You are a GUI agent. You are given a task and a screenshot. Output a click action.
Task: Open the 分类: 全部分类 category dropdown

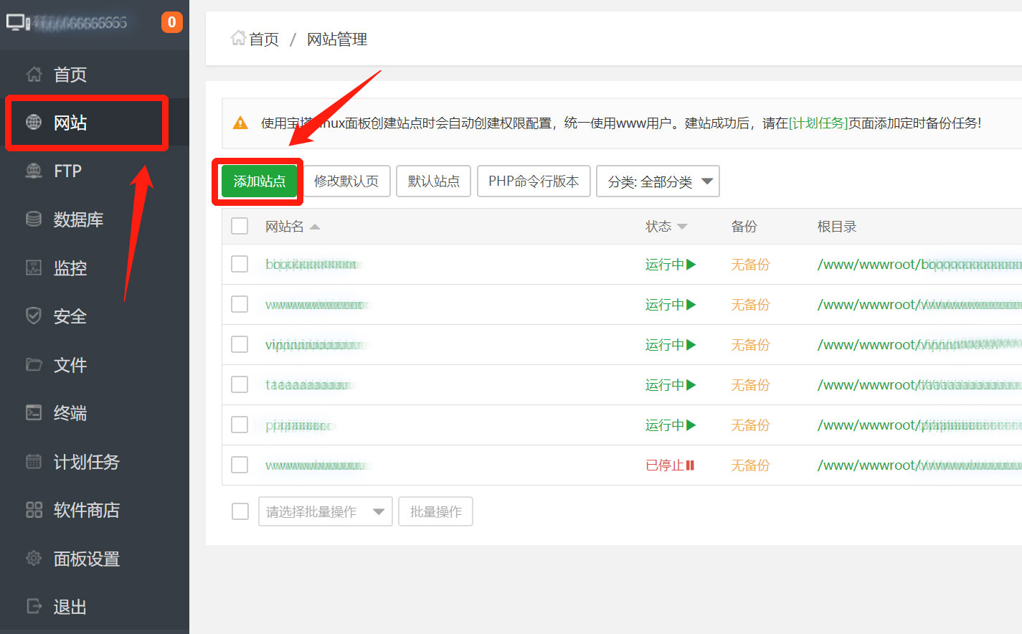click(x=657, y=181)
